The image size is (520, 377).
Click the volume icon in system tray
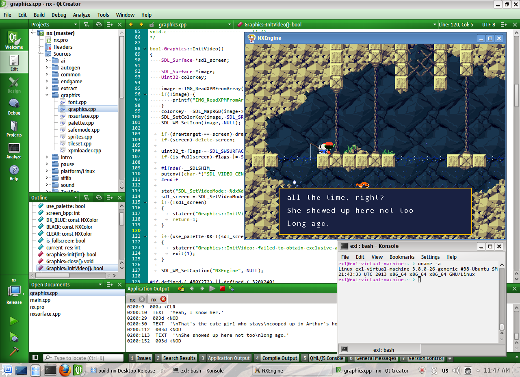456,370
